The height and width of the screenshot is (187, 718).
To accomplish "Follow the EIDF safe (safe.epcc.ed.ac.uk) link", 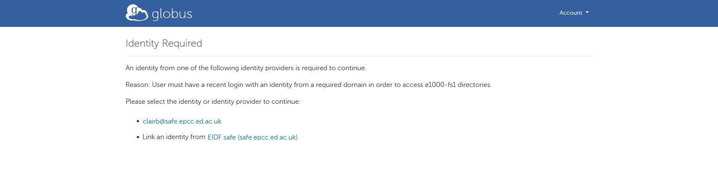I will coord(252,137).
